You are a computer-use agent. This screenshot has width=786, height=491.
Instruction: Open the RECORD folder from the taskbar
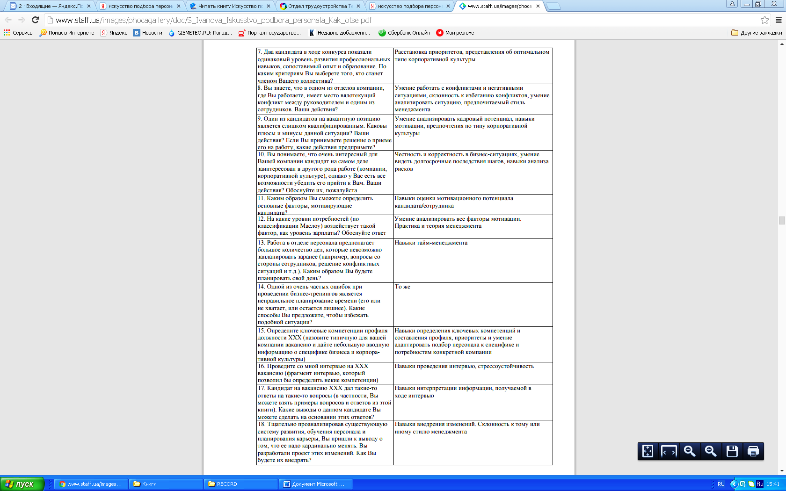point(240,484)
